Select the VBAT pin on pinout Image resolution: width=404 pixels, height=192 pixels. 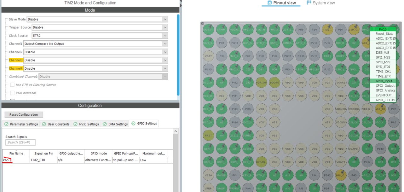[x=209, y=56]
